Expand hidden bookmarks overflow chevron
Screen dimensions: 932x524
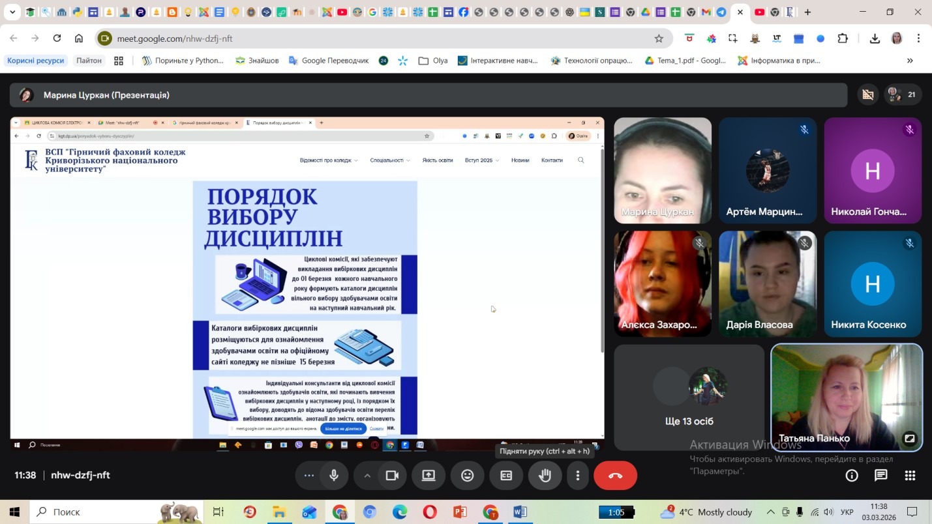click(910, 61)
